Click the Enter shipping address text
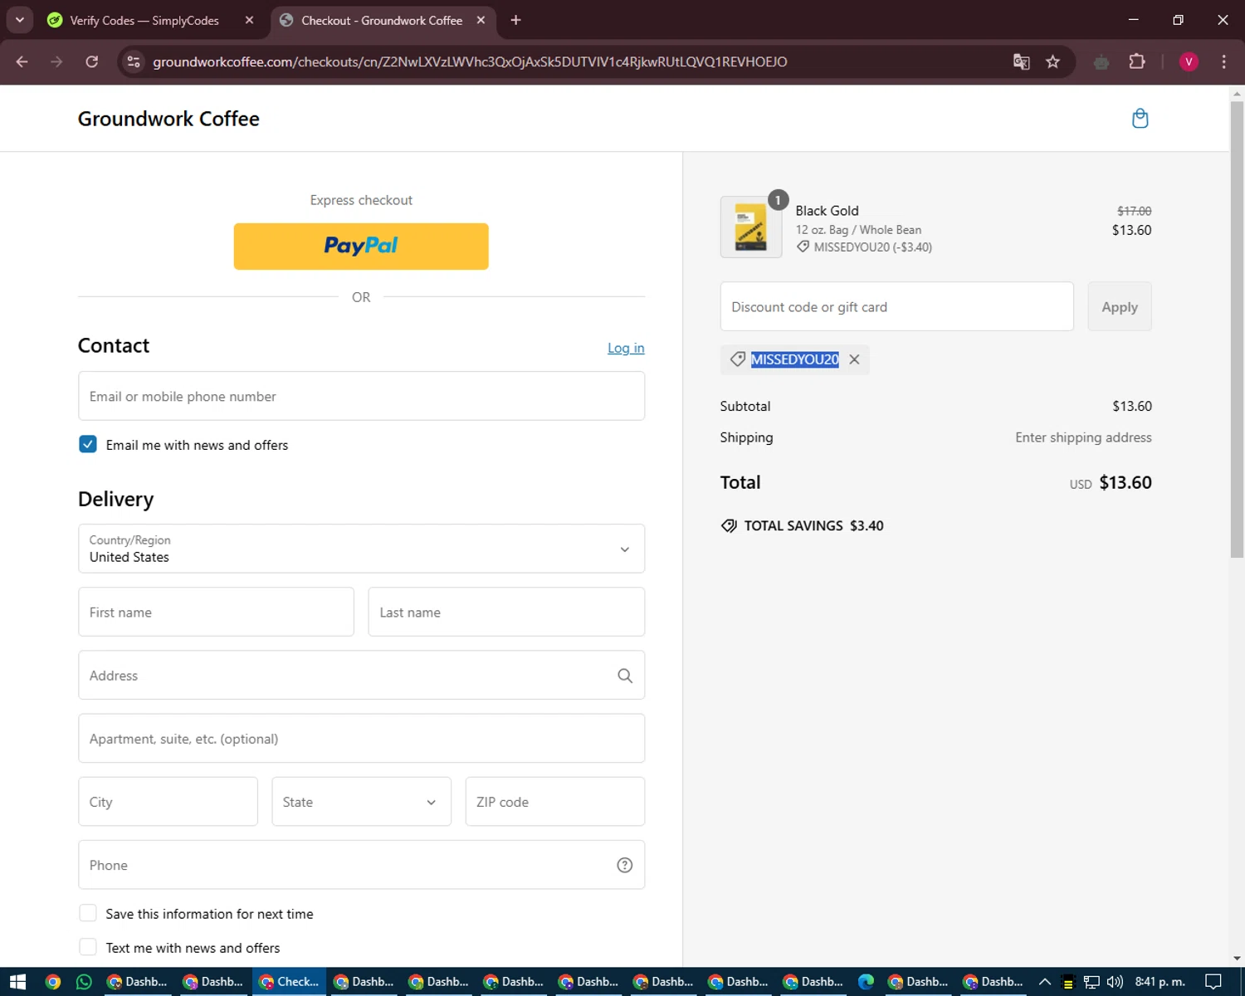 (x=1083, y=437)
